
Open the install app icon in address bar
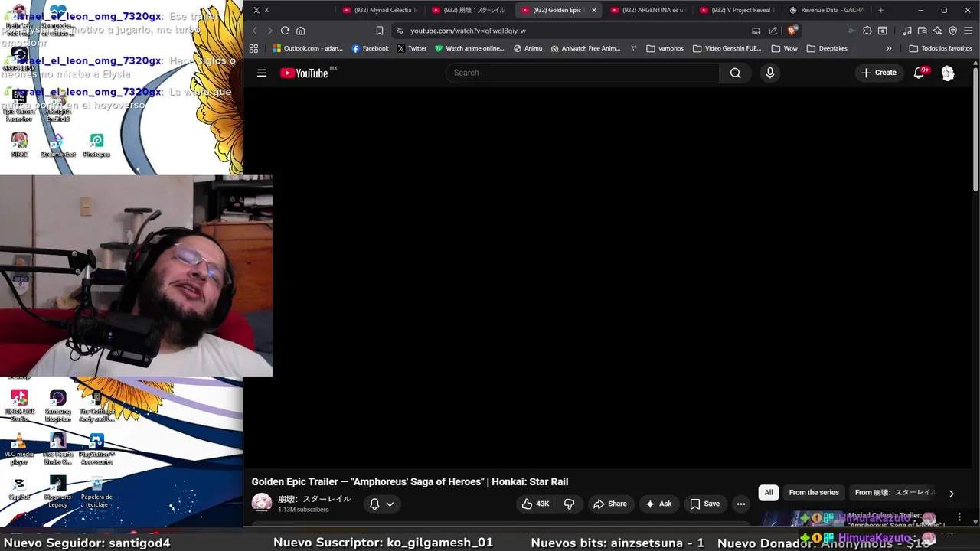(756, 31)
